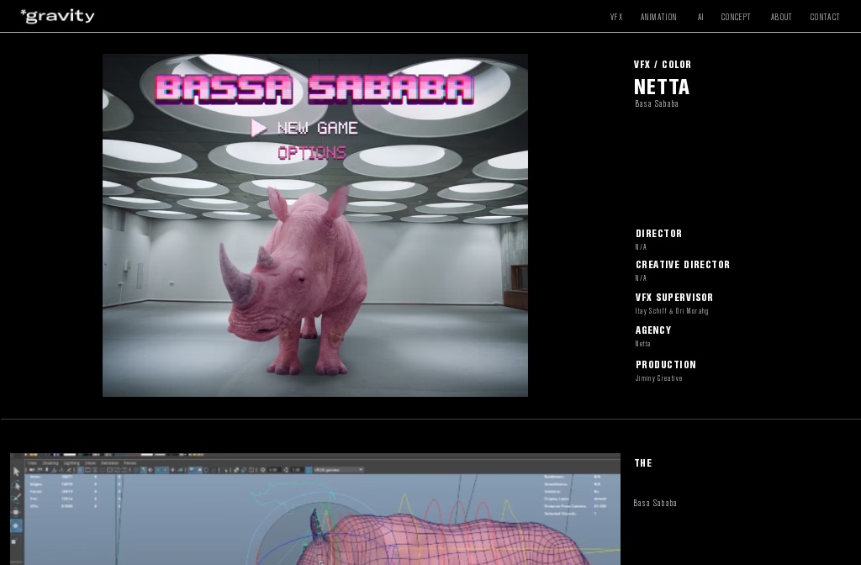Open the gravity logo home link

coord(57,16)
